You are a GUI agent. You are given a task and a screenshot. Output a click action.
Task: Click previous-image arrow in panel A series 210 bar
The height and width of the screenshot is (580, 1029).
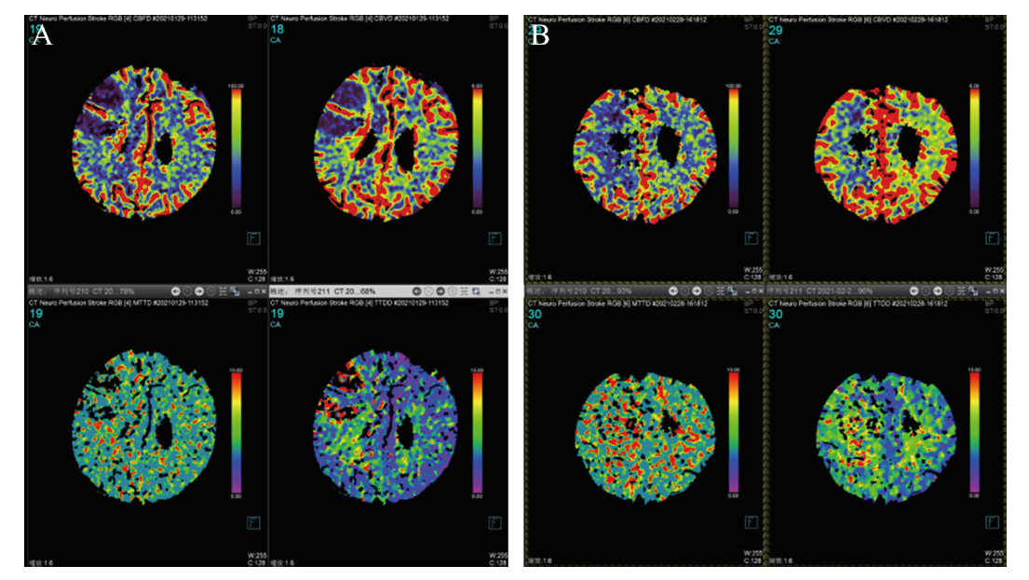pos(175,290)
